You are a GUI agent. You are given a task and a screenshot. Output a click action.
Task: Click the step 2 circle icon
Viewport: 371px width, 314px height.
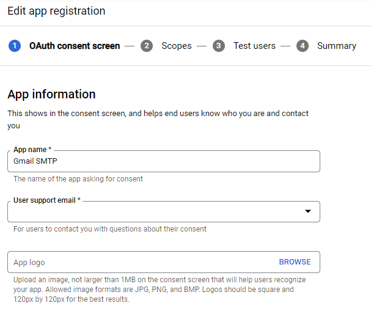pyautogui.click(x=147, y=46)
